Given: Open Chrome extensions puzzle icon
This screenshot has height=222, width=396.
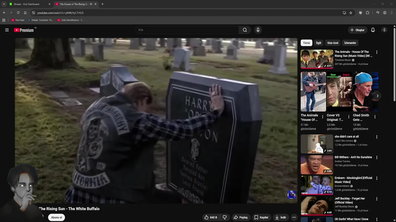Looking at the screenshot, I should pos(368,13).
